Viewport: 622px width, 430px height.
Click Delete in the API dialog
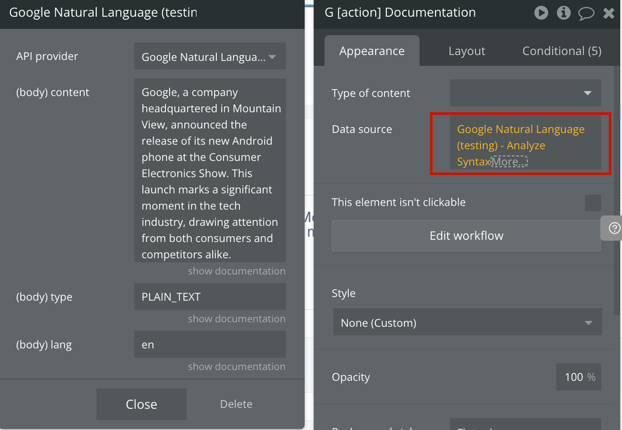coord(236,404)
